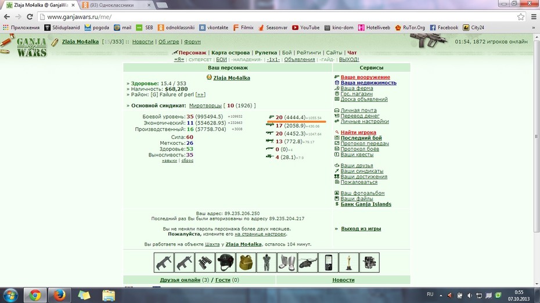Viewport: 540px width, 303px height.
Task: Open File Explorer from taskbar
Action: (109, 295)
